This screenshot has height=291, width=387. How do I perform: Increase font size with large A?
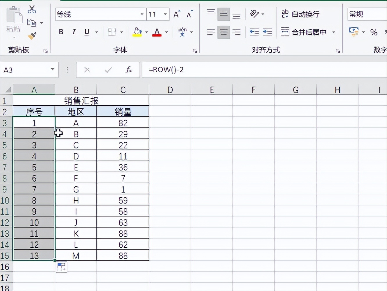(x=177, y=14)
